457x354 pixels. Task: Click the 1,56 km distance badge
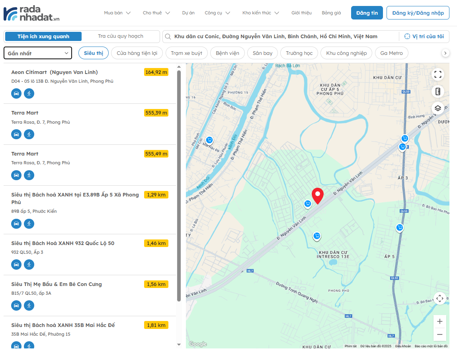tap(156, 284)
